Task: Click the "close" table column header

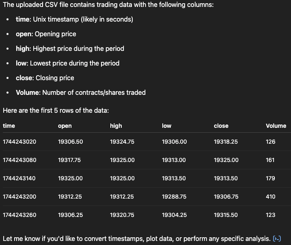Action: [221, 126]
